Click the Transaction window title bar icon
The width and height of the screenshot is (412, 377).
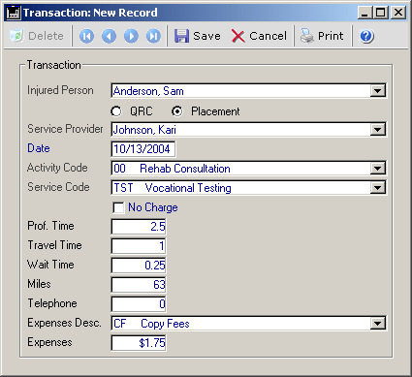coord(14,13)
